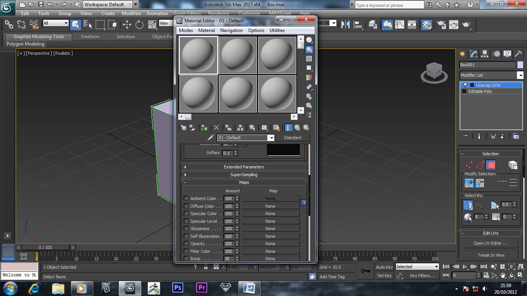Image resolution: width=527 pixels, height=296 pixels.
Task: Click the Teapot render production icon
Action: click(466, 25)
